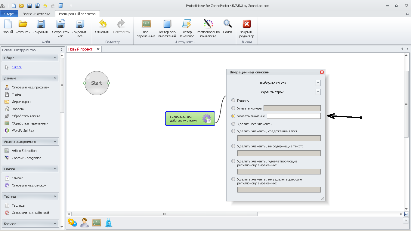Select the 'Первую' radio option
The width and height of the screenshot is (411, 231).
coord(233,100)
